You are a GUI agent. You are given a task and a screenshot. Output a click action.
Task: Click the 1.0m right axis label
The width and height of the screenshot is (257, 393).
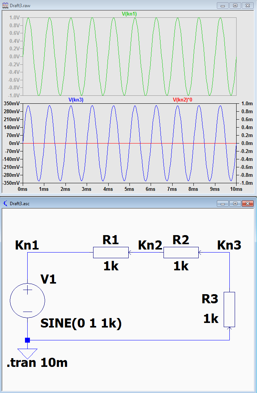pyautogui.click(x=247, y=103)
